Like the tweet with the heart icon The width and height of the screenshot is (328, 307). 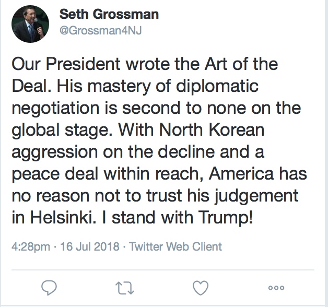pyautogui.click(x=202, y=287)
